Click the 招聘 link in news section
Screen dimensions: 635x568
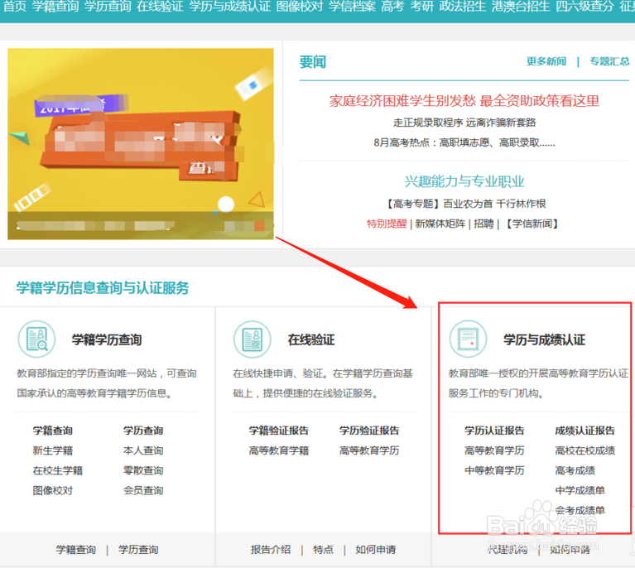tap(483, 224)
